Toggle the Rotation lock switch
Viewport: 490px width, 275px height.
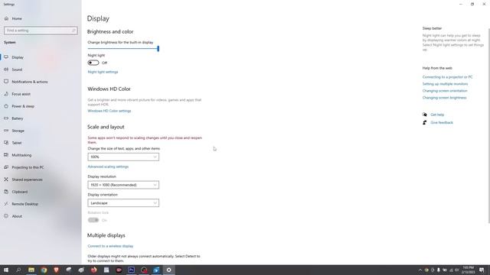click(93, 220)
